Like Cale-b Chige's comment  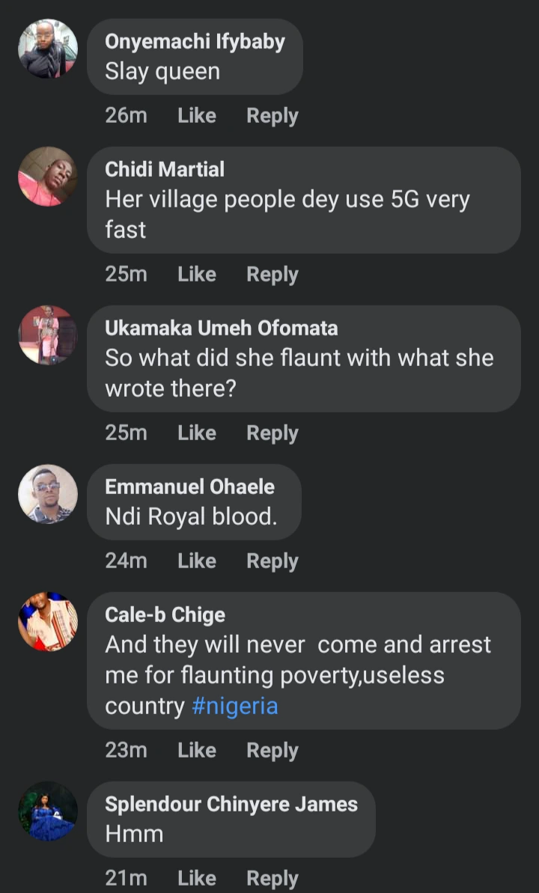(x=197, y=751)
